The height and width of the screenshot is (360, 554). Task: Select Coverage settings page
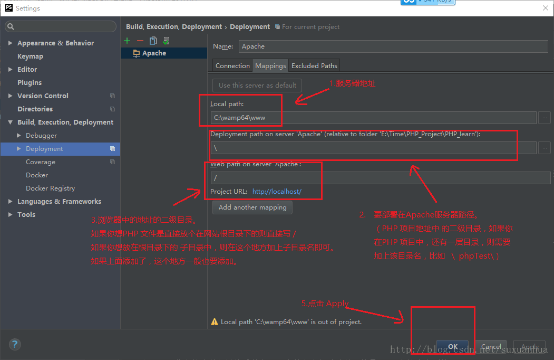(x=41, y=162)
